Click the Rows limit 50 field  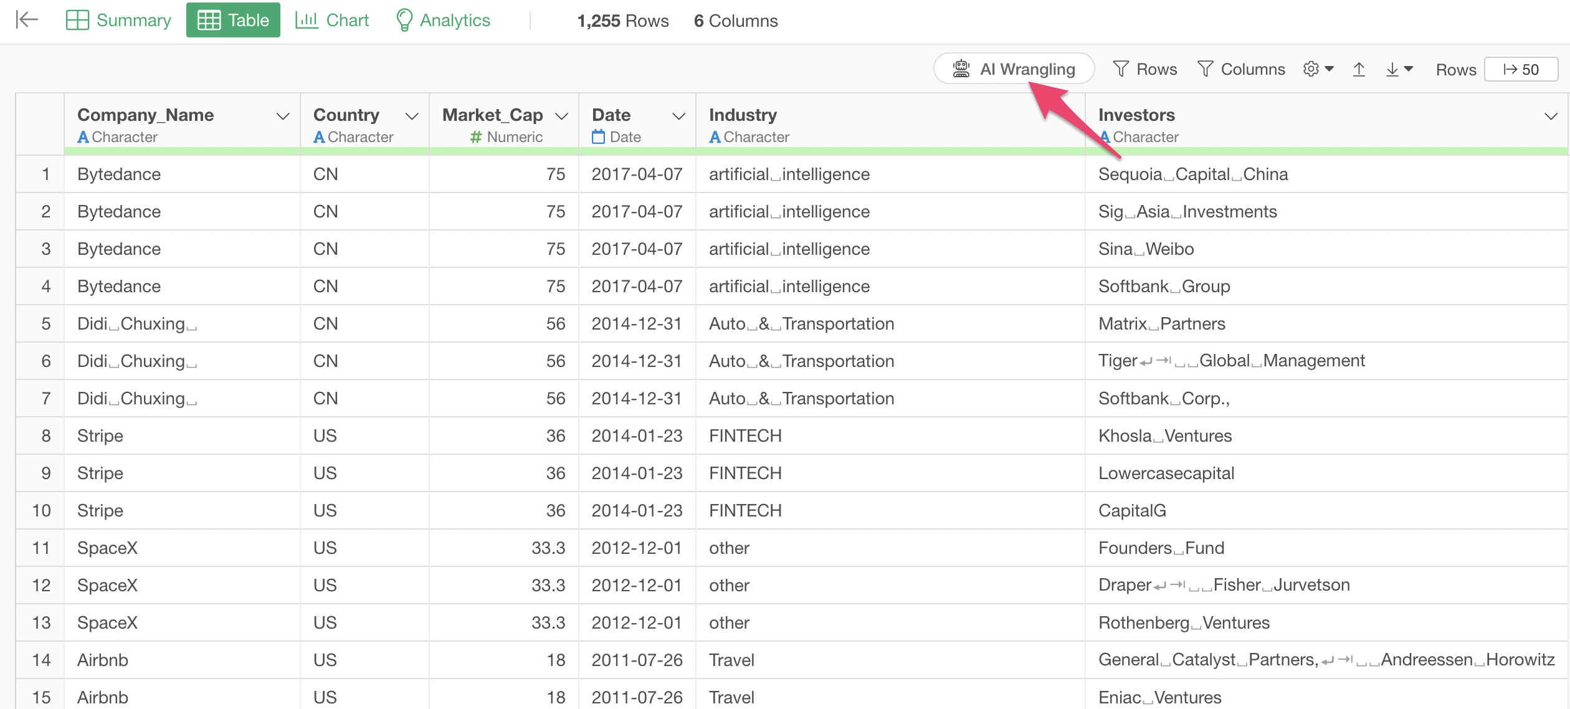pyautogui.click(x=1521, y=69)
